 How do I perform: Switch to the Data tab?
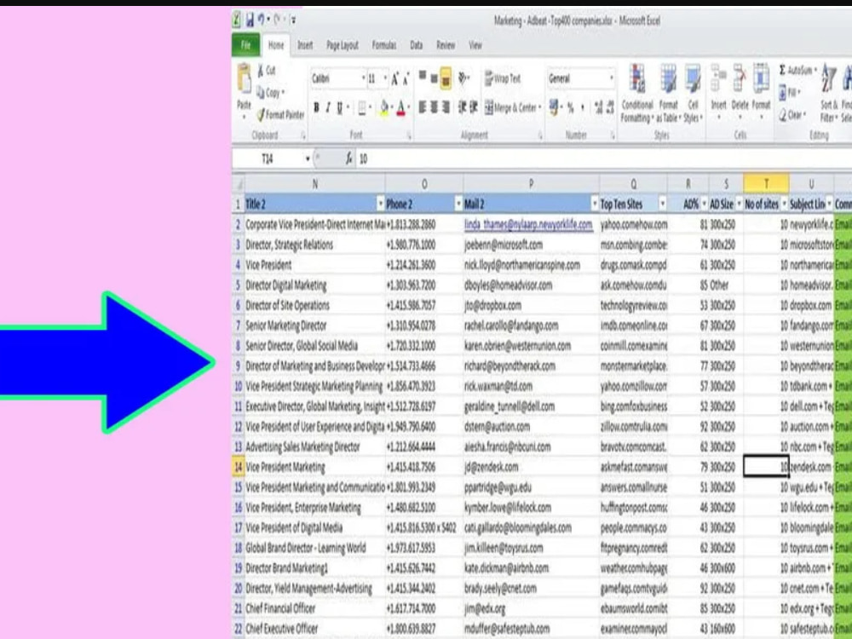(x=417, y=46)
